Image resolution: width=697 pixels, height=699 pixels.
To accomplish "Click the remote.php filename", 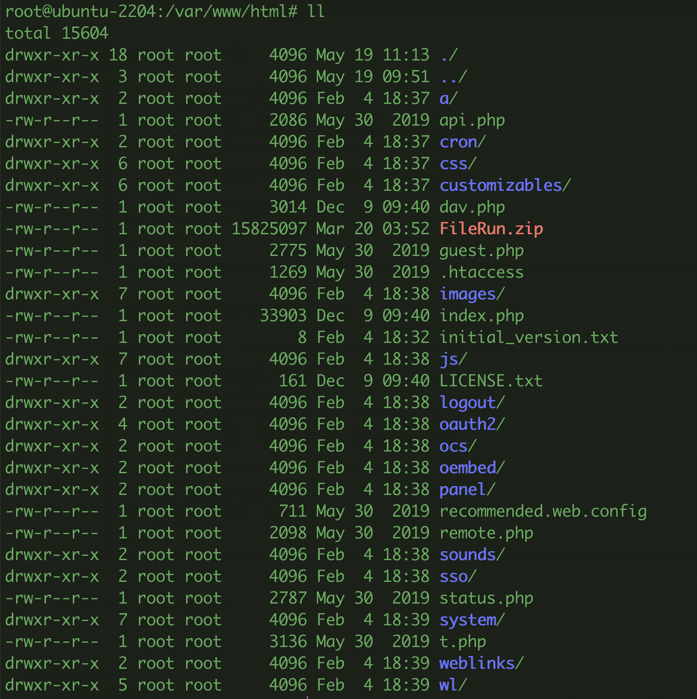I will tap(486, 533).
